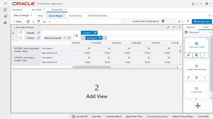Click the Unassigned location reset icon
Image resolution: width=213 pixels, height=119 pixels.
(100, 38)
